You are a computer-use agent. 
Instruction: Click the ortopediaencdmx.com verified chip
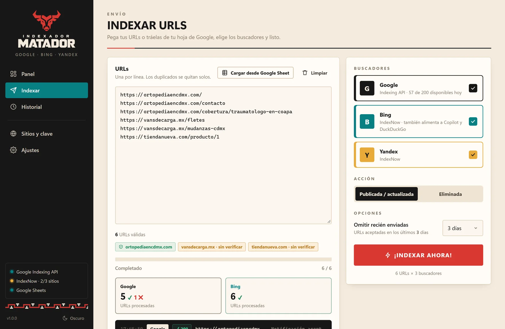click(145, 247)
